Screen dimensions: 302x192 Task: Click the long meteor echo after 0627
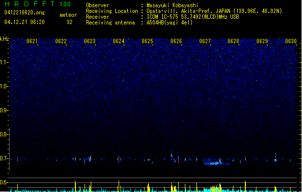click(217, 162)
